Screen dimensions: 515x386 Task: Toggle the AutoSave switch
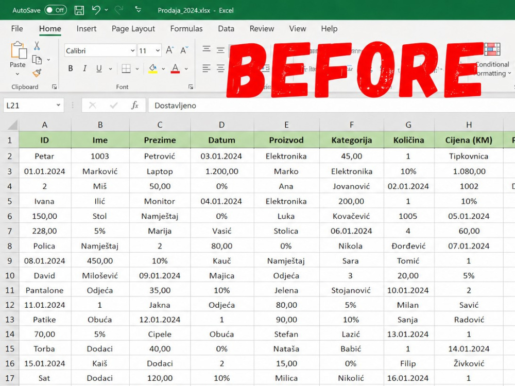tap(56, 10)
